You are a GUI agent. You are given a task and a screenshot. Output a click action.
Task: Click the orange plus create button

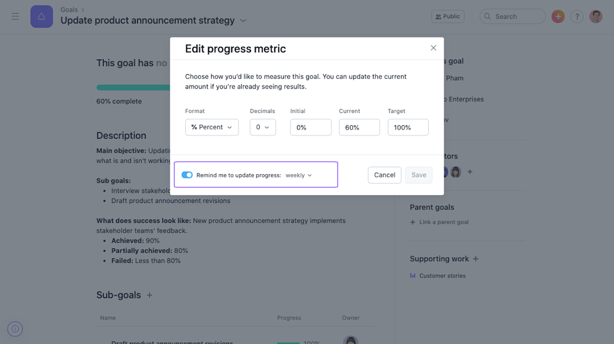[x=558, y=17]
